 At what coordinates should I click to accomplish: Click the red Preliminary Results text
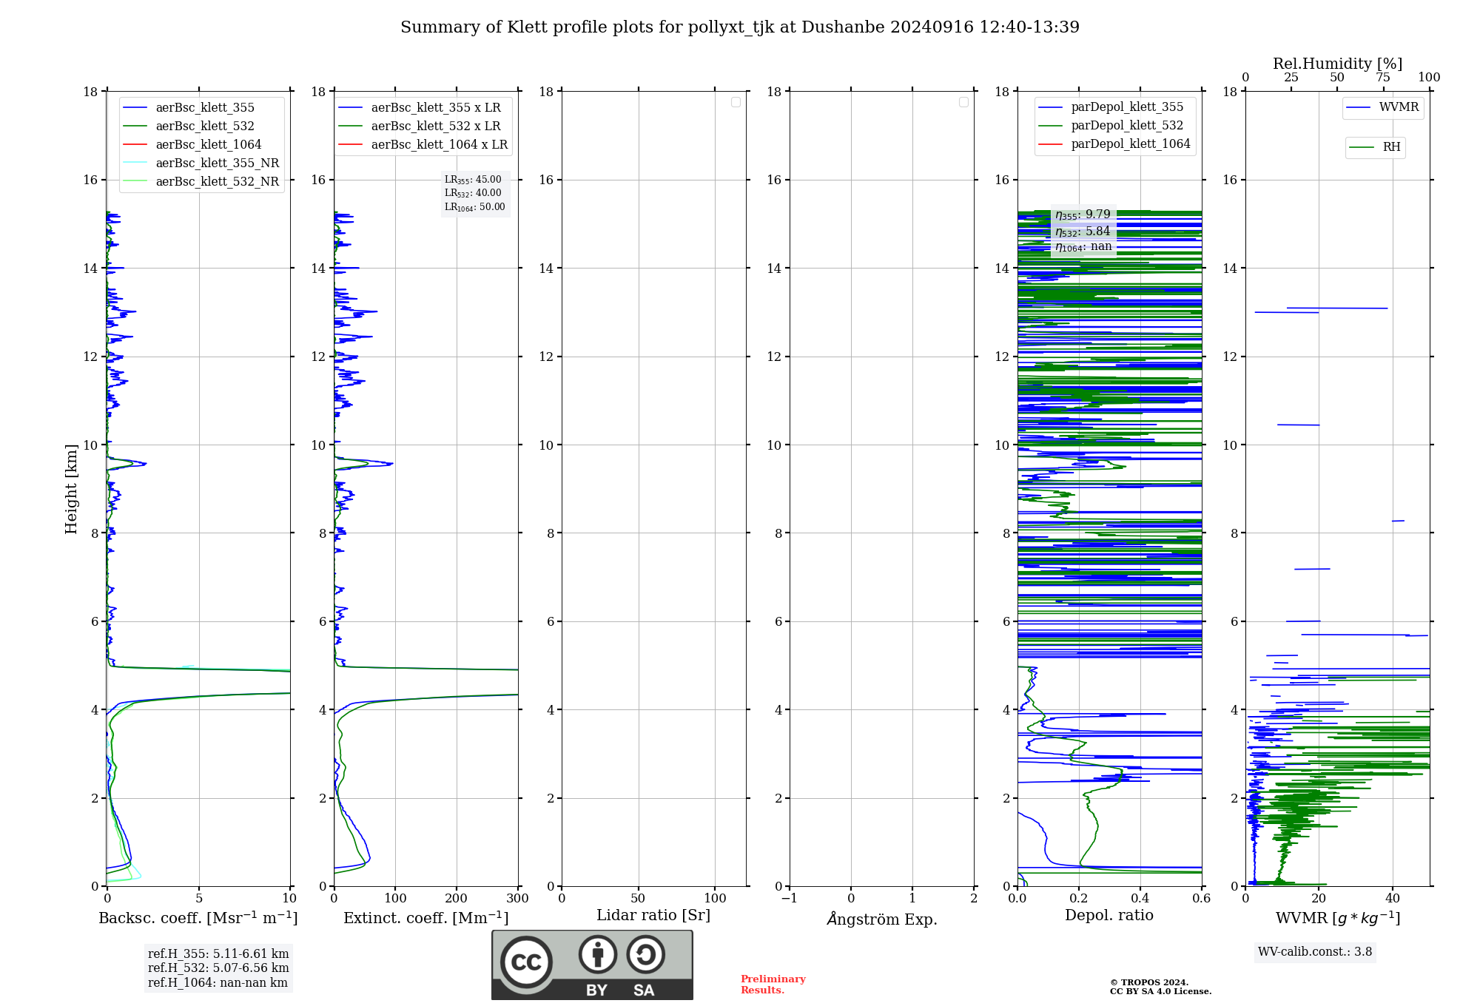[773, 985]
